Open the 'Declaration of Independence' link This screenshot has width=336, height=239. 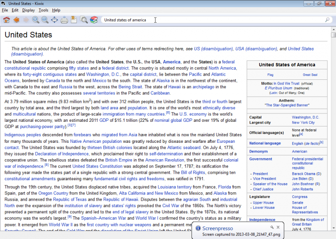pos(62,154)
